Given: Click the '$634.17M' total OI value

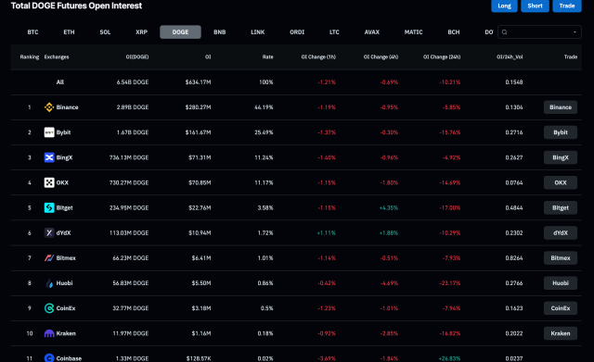Looking at the screenshot, I should pos(198,82).
